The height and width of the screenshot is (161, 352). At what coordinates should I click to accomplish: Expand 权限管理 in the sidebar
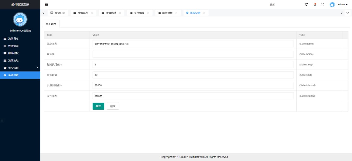point(20,68)
